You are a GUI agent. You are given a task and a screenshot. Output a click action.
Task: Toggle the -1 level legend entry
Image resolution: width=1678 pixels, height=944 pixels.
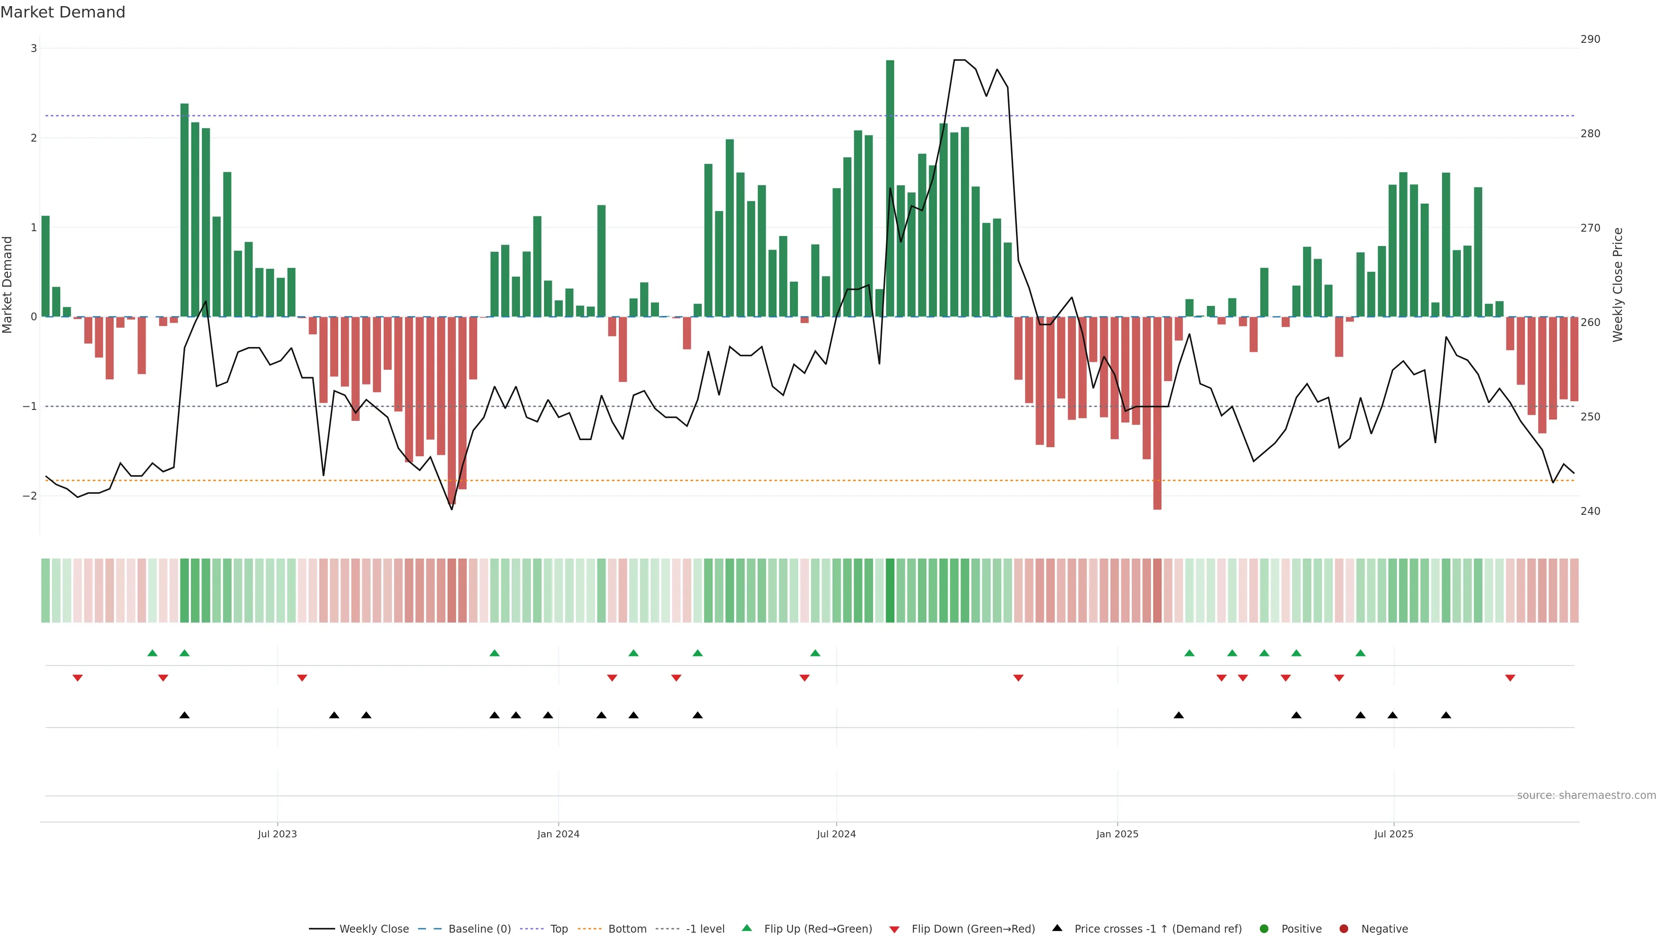[705, 929]
